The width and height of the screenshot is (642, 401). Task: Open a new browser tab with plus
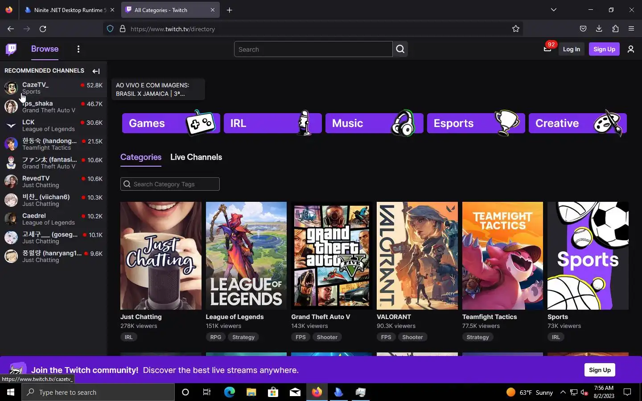(x=229, y=10)
